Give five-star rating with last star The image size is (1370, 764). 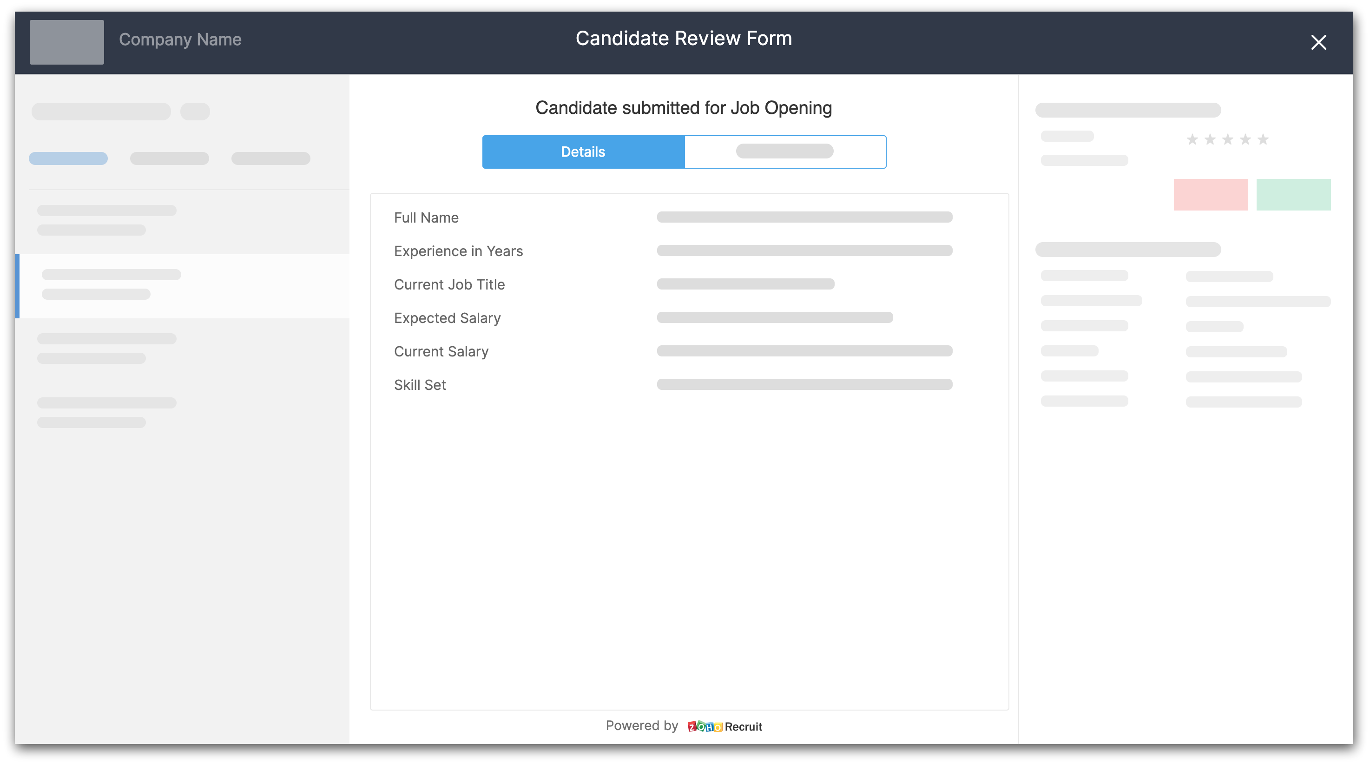coord(1263,139)
